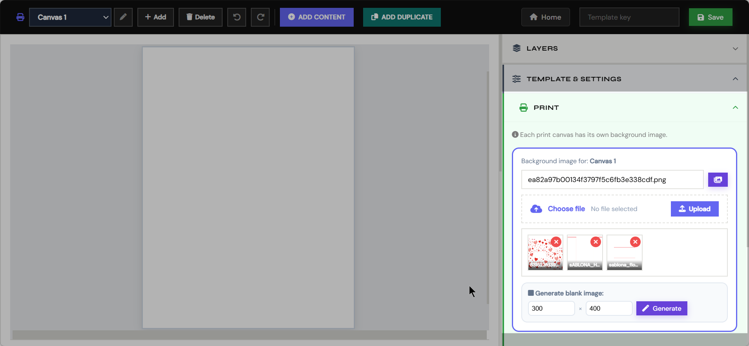Upload the selected file
Image resolution: width=749 pixels, height=346 pixels.
695,209
